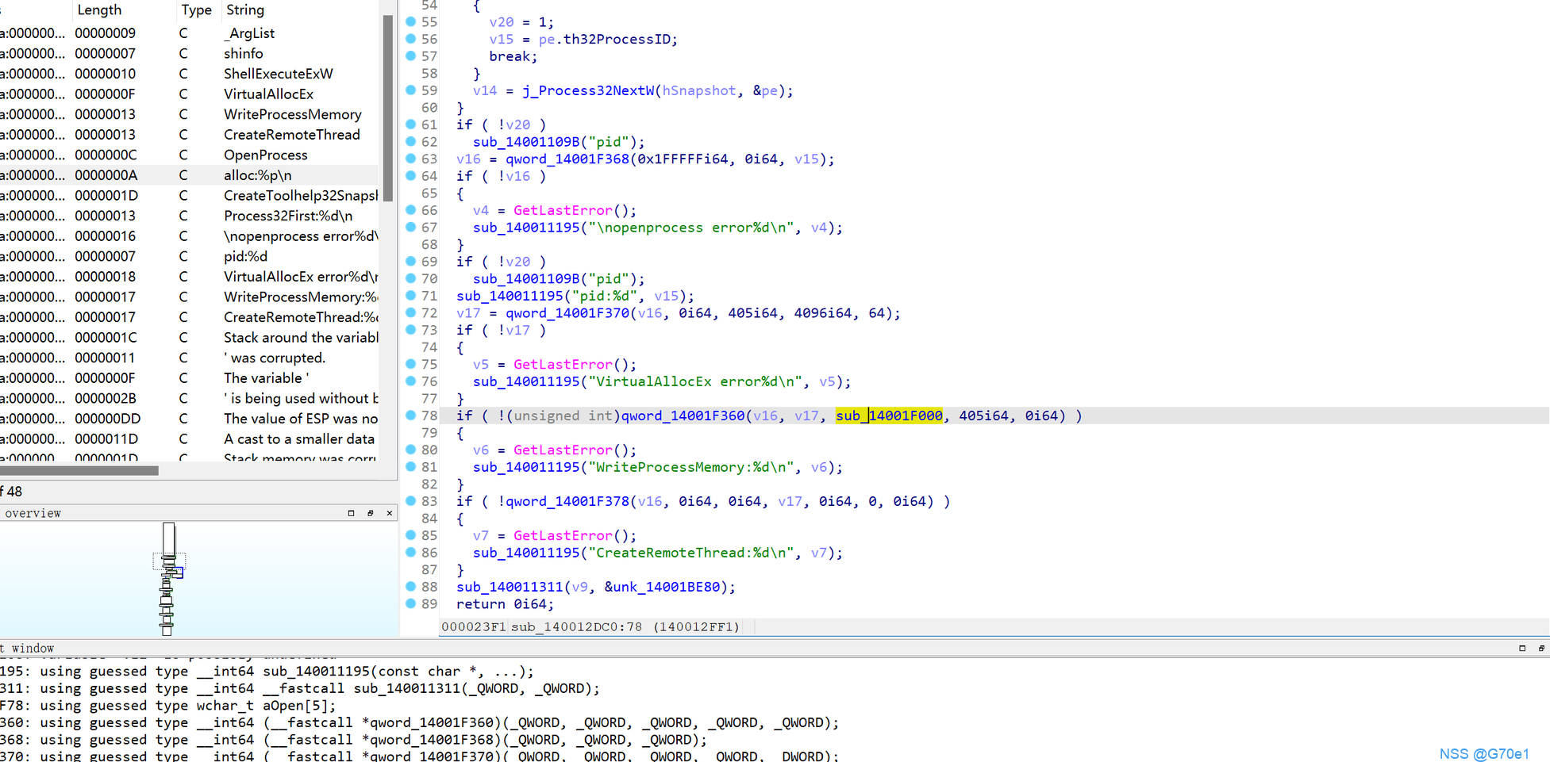Click line 89 return statement

point(505,604)
